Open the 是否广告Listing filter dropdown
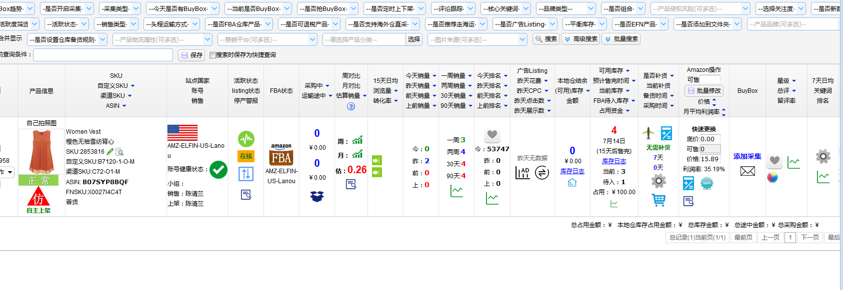The width and height of the screenshot is (843, 290). tap(525, 24)
